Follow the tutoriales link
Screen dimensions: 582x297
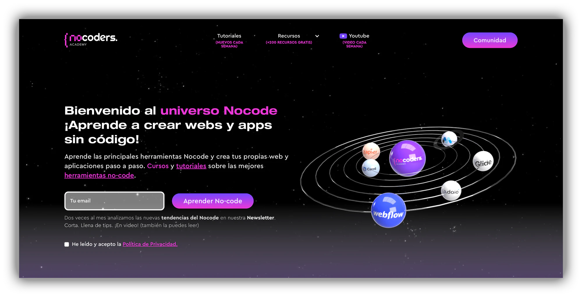tap(191, 166)
